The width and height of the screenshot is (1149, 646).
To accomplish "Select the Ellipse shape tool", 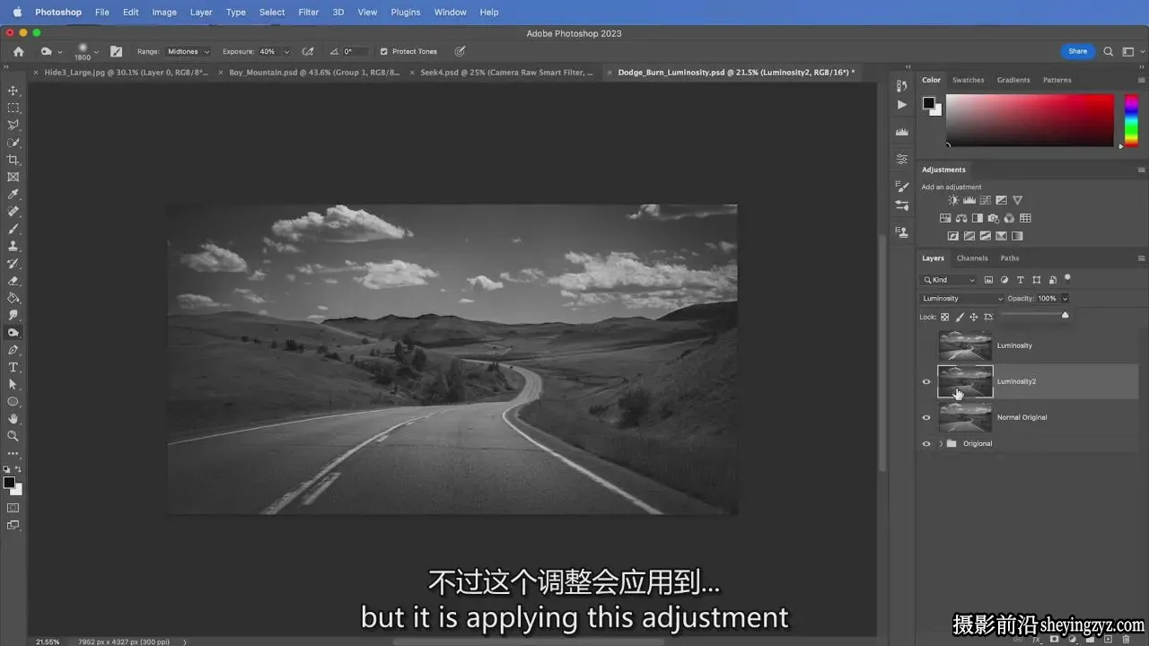I will [x=13, y=401].
